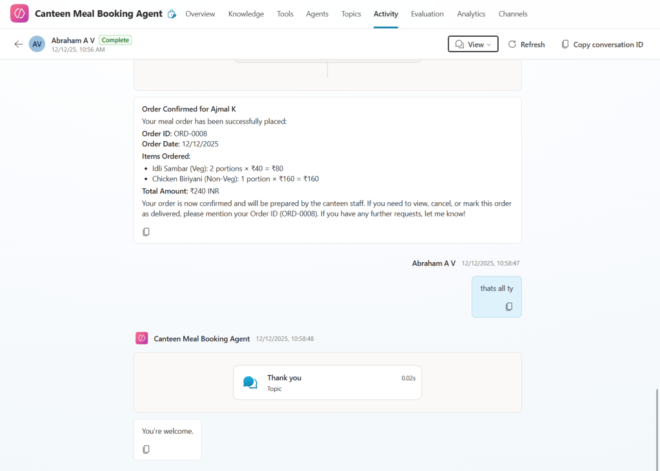This screenshot has width=660, height=471.
Task: Copy the 'You're welcome.' reply
Action: [x=146, y=449]
